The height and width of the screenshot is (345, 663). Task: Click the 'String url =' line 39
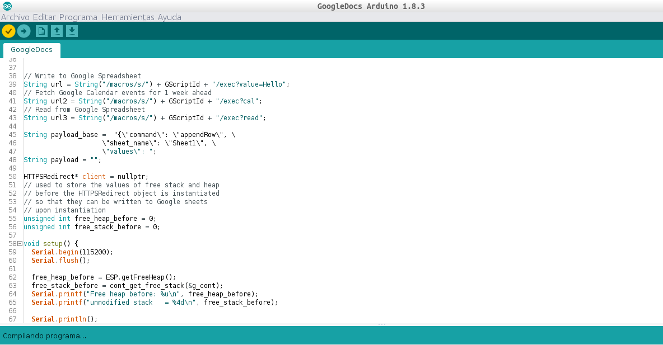(157, 84)
